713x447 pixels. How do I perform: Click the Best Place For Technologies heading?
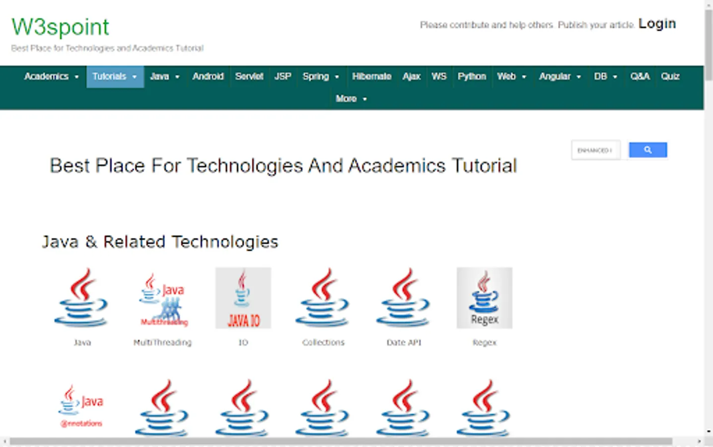[x=283, y=166]
